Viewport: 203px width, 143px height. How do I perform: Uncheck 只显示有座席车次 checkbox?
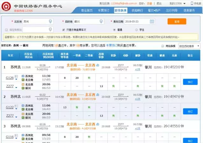coord(63,30)
